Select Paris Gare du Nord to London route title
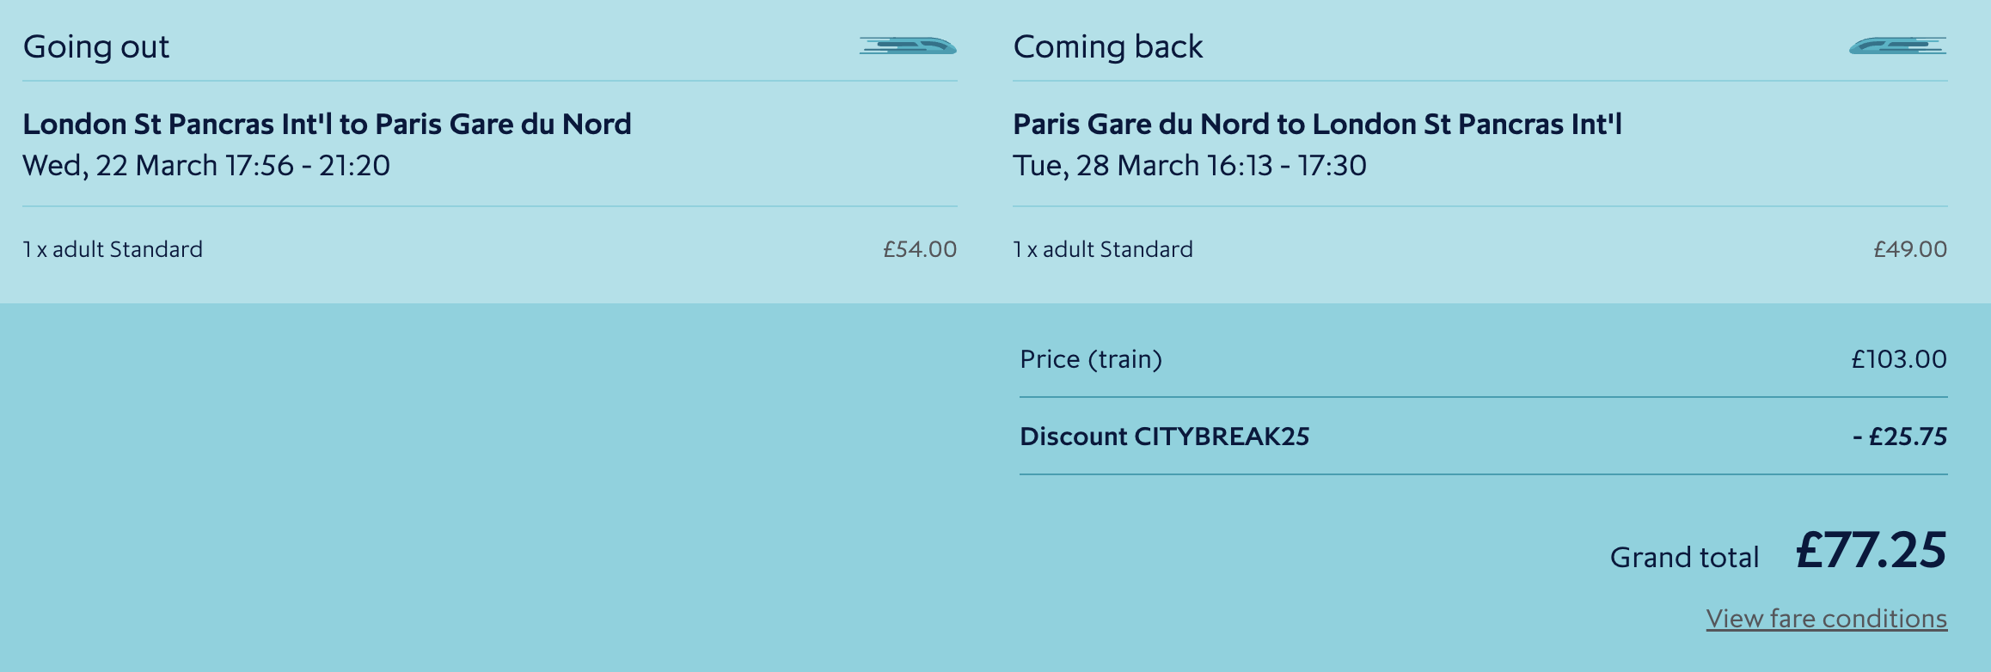The height and width of the screenshot is (672, 1991). click(x=1317, y=125)
